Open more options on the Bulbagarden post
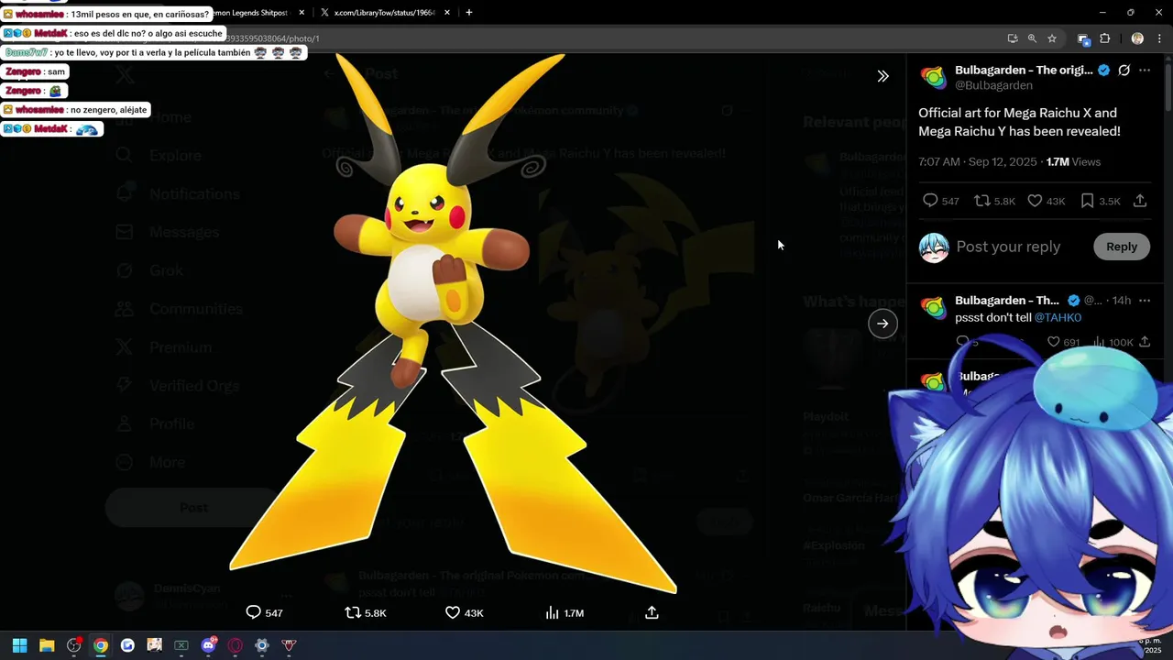The image size is (1173, 660). click(1145, 71)
